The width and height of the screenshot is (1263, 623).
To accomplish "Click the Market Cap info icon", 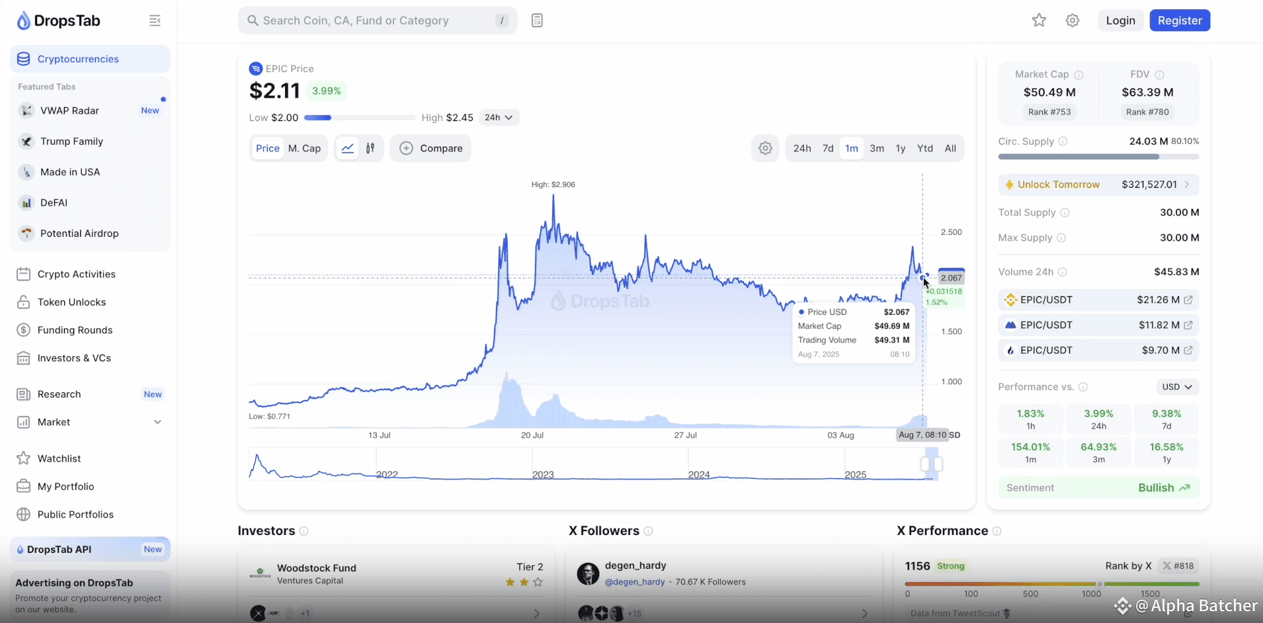I will click(x=1079, y=75).
